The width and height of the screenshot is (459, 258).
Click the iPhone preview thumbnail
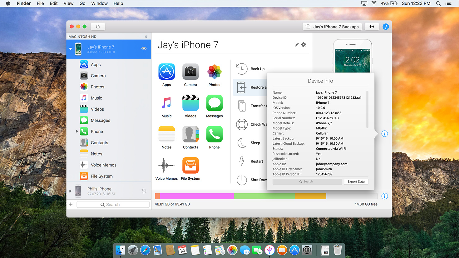click(x=353, y=56)
